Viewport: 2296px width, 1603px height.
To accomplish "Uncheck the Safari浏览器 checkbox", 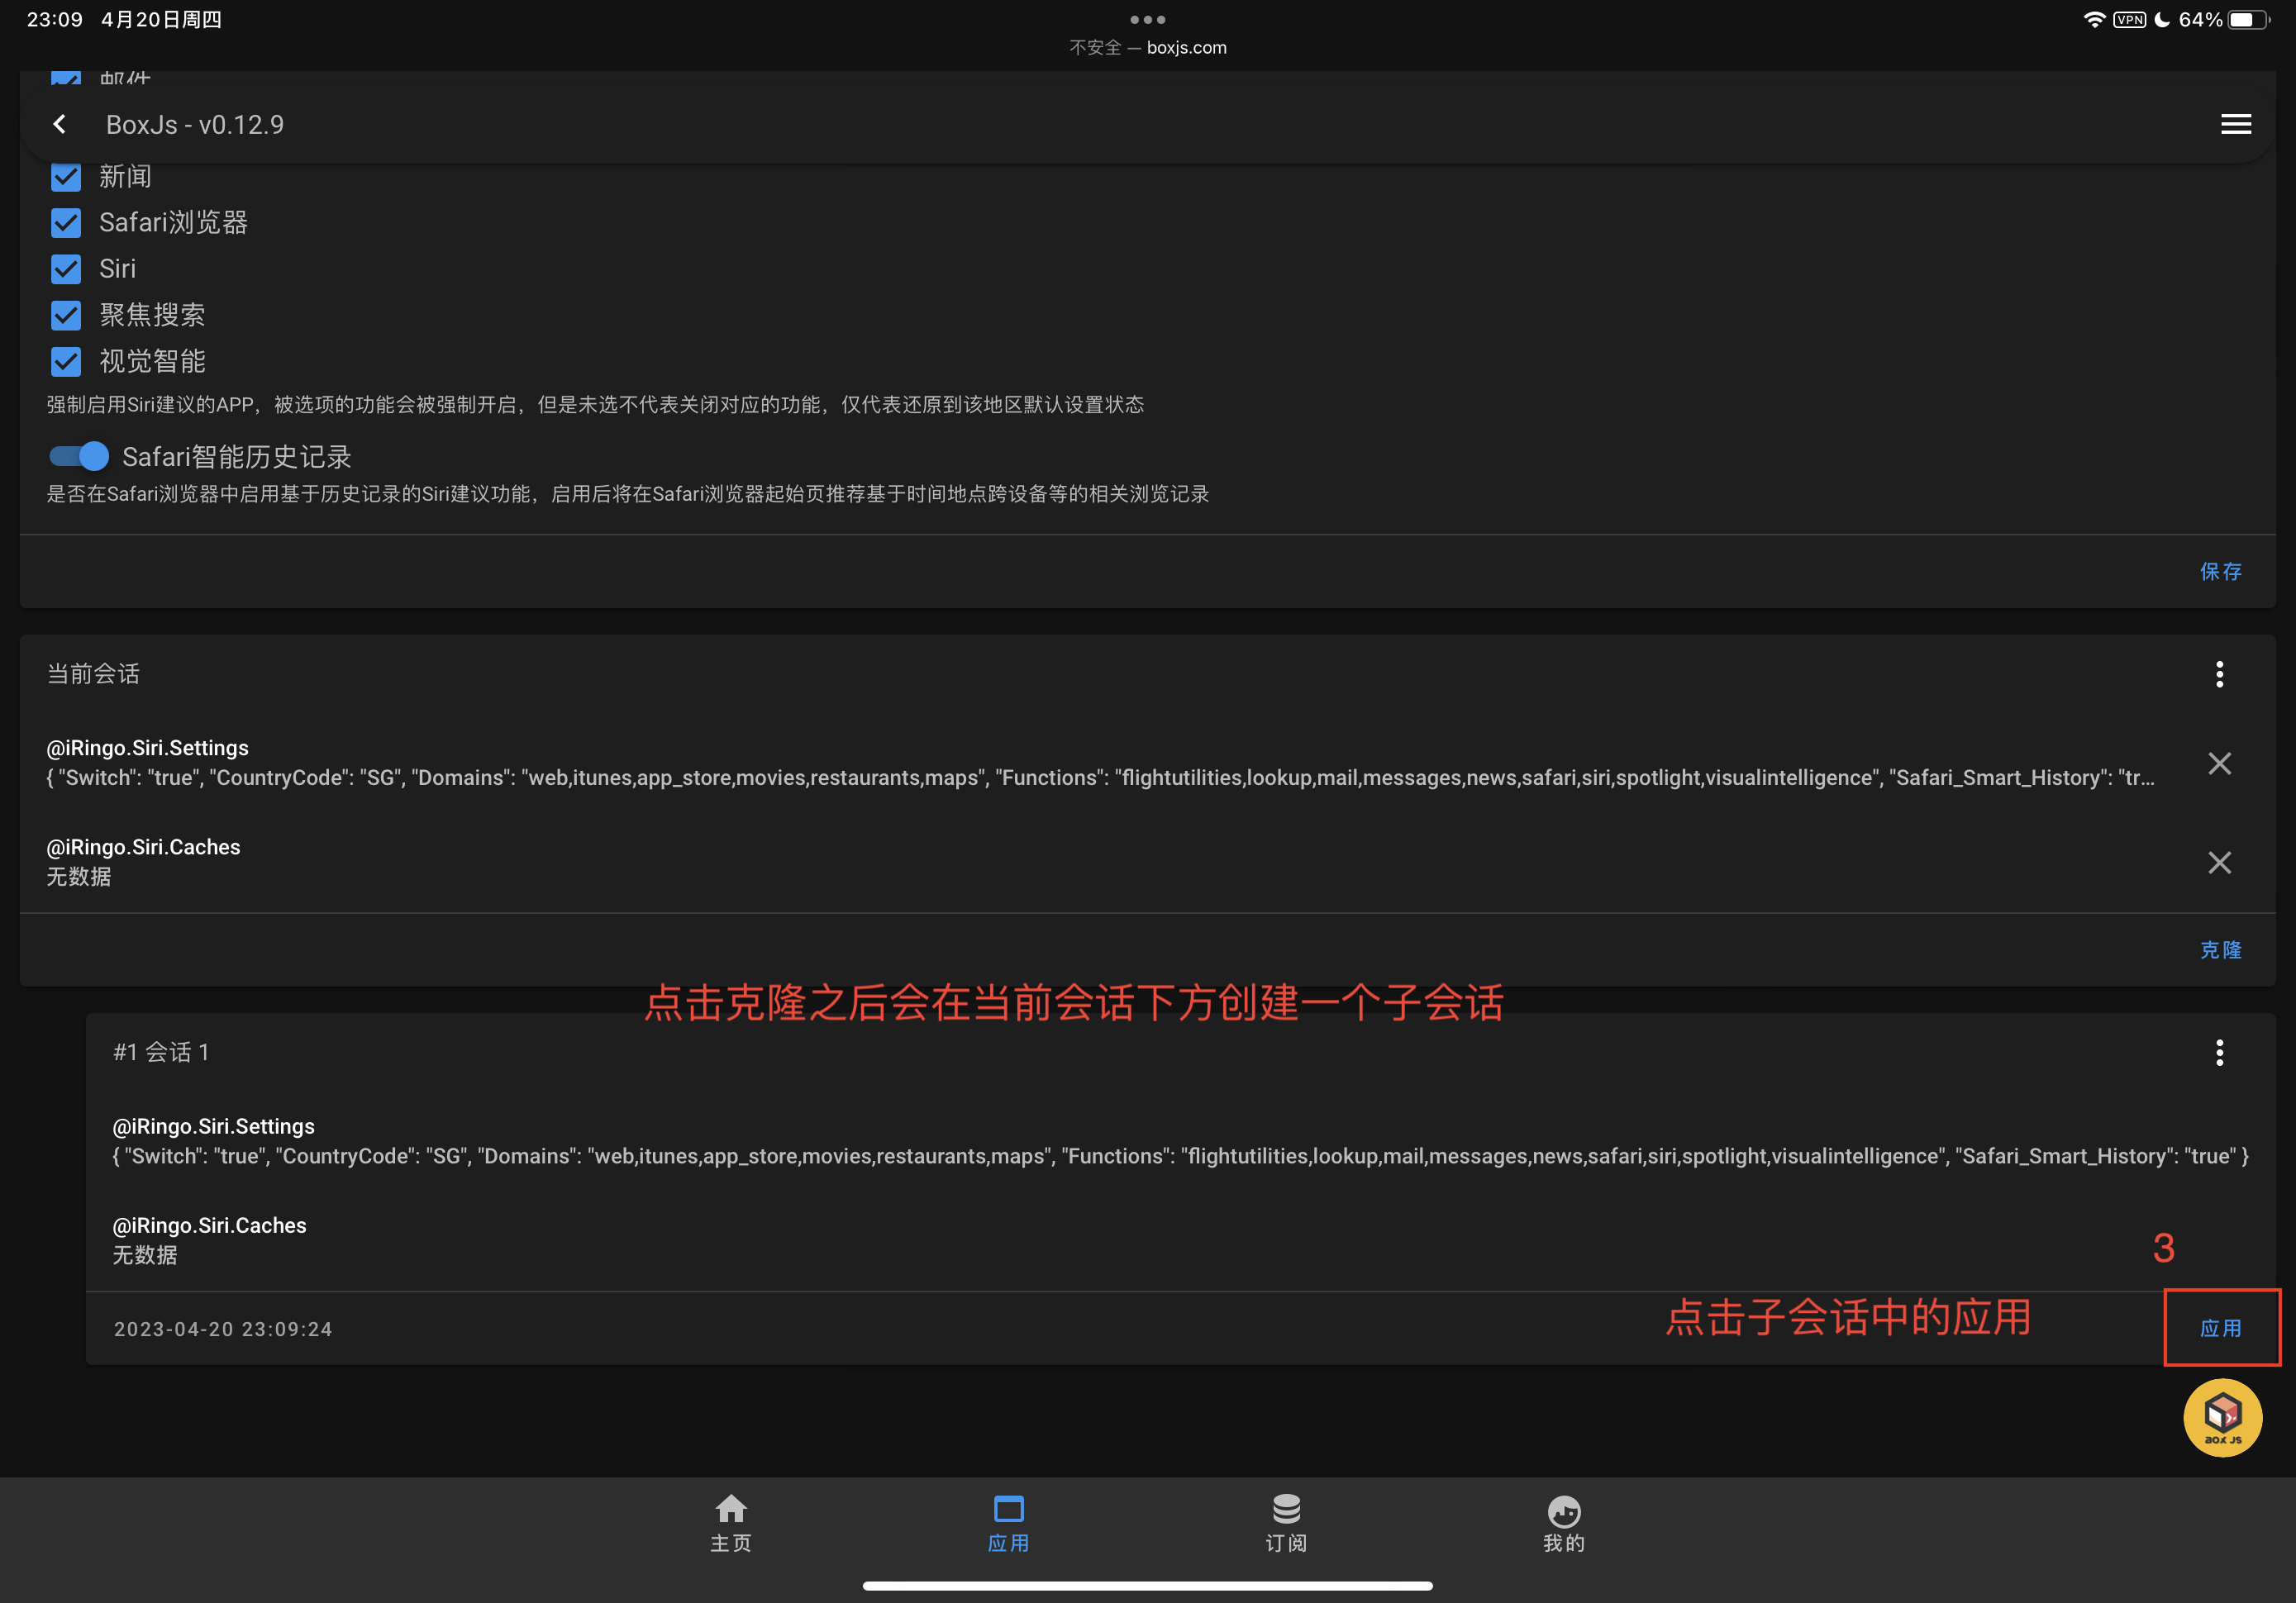I will tap(66, 223).
